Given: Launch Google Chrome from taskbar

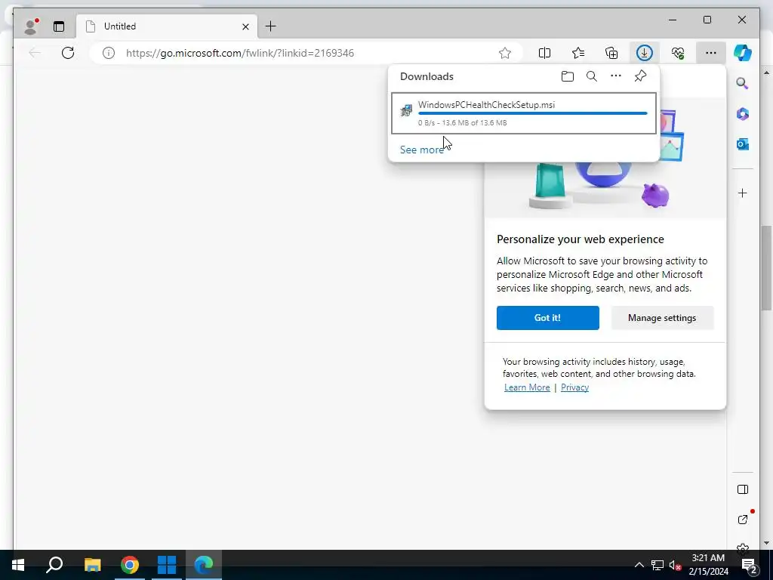Looking at the screenshot, I should (130, 565).
